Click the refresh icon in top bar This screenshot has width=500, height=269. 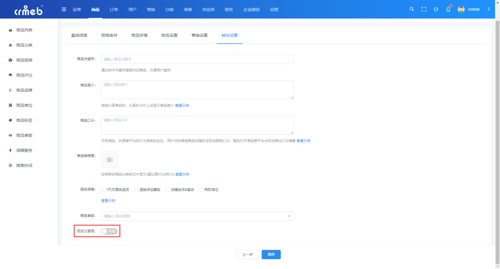(x=436, y=9)
